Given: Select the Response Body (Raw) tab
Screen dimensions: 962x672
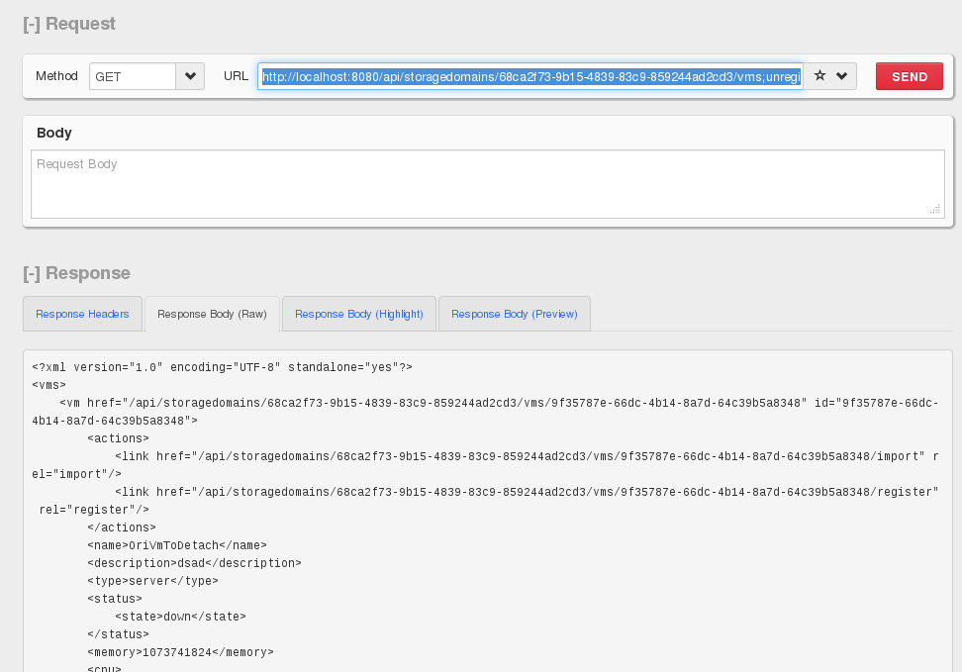Looking at the screenshot, I should [212, 314].
